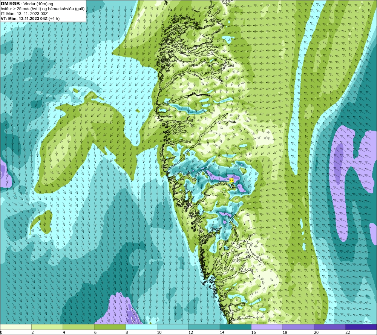Viewport: 377px width, 335px height.
Task: Click the legend scale label "18"
Action: click(285, 333)
